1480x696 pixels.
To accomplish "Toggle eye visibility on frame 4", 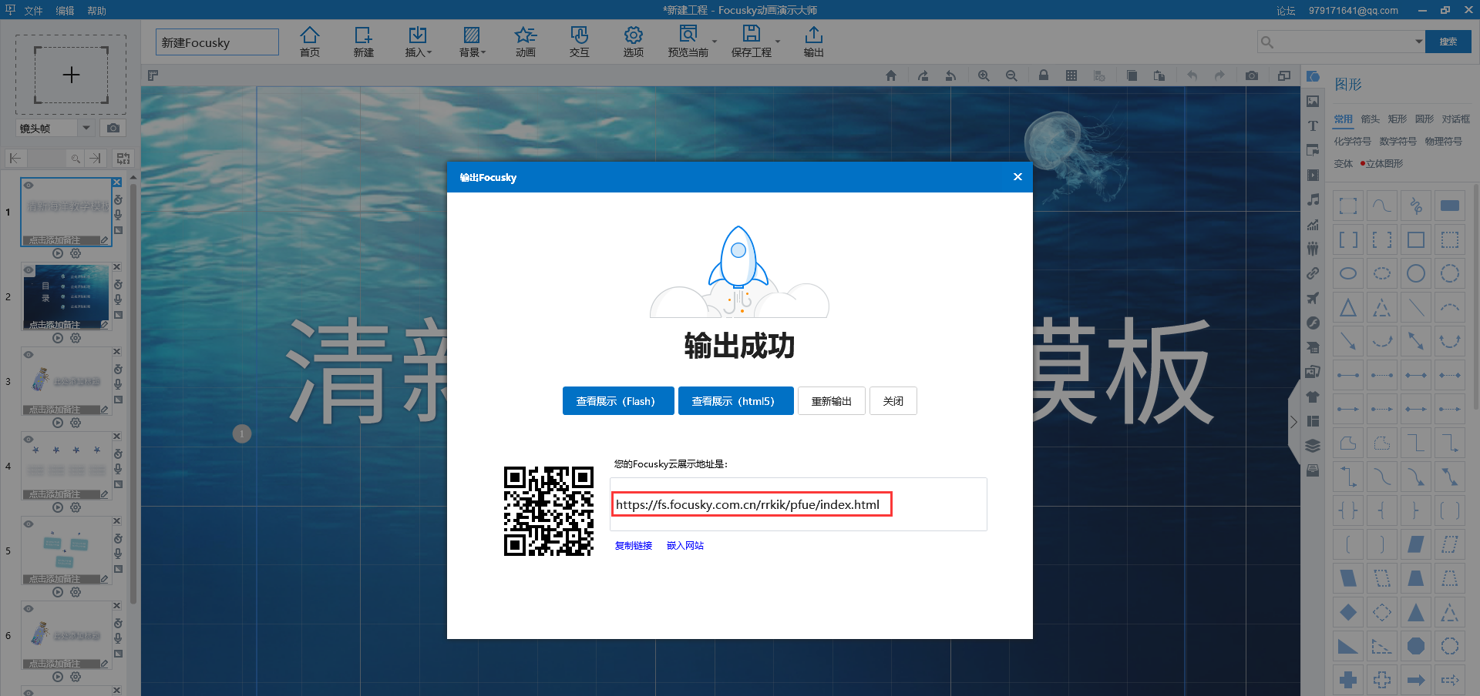I will pos(29,440).
